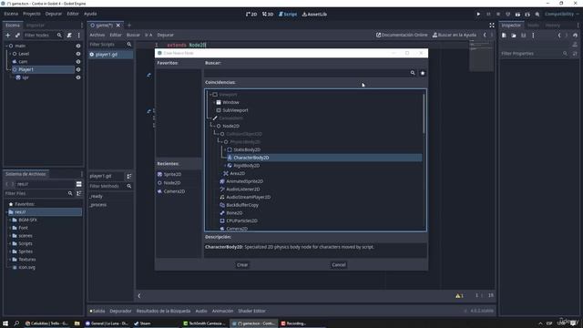This screenshot has height=328, width=583.
Task: Toggle visibility of Player1 node
Action: point(78,69)
